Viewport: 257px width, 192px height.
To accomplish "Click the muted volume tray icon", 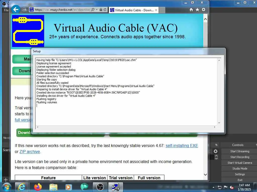I will [232, 187].
